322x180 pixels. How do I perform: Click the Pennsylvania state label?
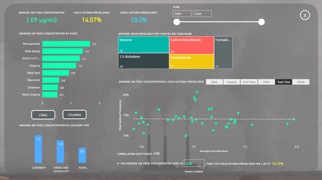coord(31,44)
